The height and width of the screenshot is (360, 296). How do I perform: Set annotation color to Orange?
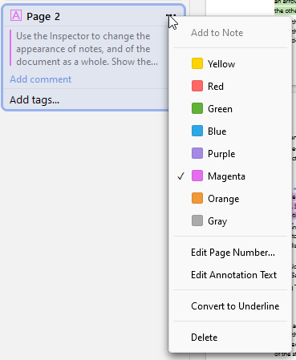click(230, 199)
